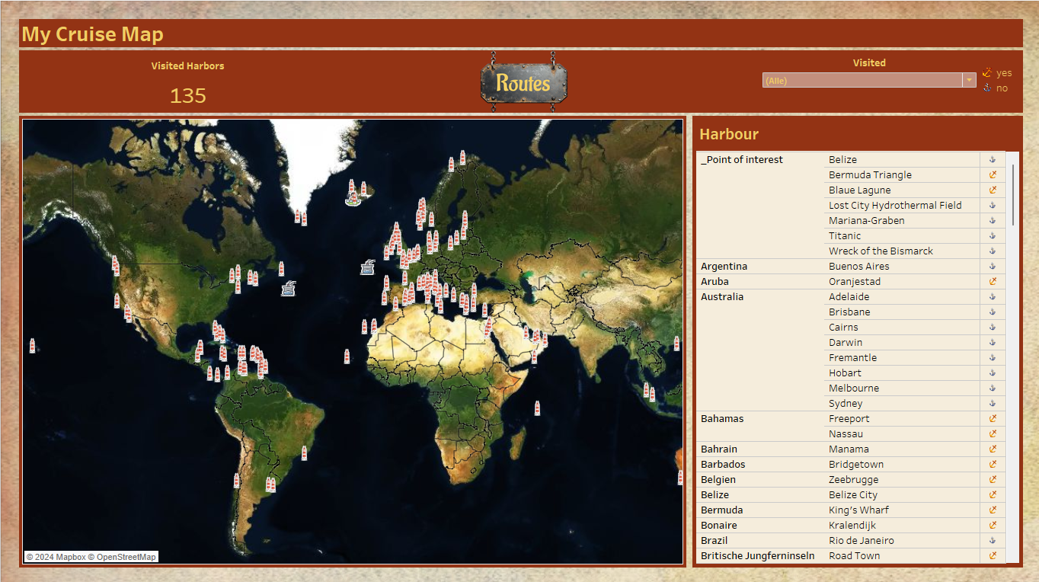Click the shipwreck marker nearest Europe in the Atlantic

tap(368, 266)
